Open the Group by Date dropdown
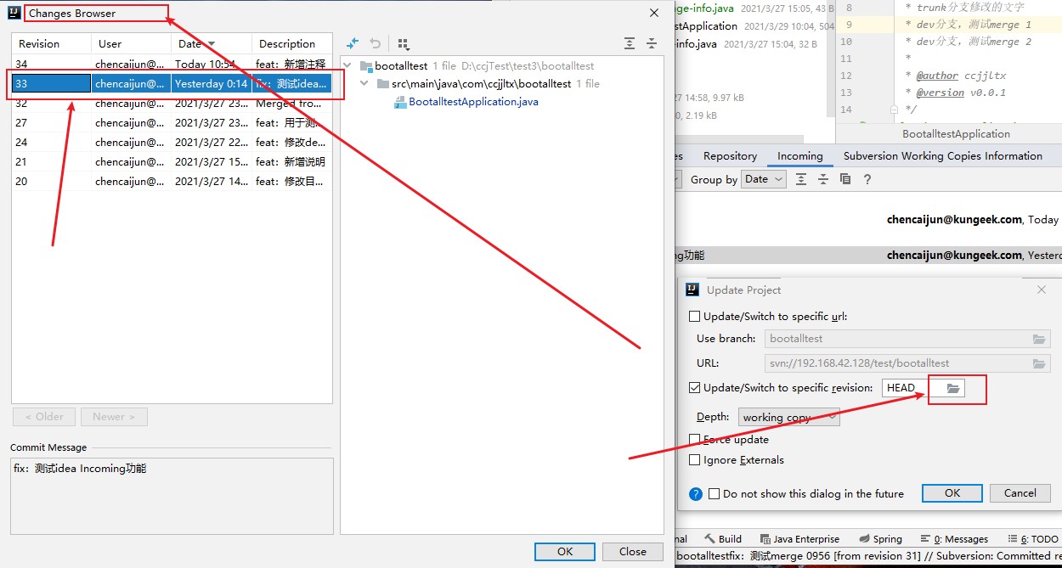Image resolution: width=1062 pixels, height=568 pixels. (x=764, y=179)
